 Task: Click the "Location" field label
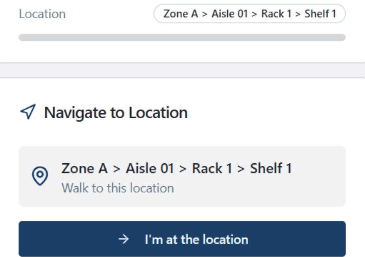click(42, 14)
